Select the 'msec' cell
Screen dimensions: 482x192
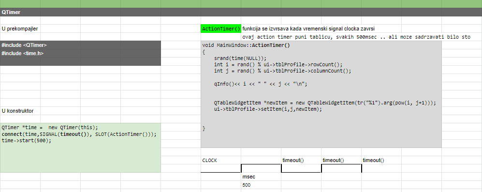point(261,177)
